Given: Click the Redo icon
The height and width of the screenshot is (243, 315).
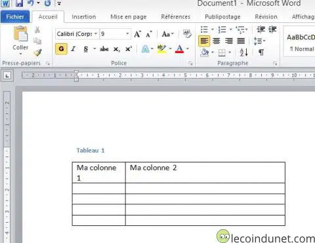Looking at the screenshot, I should pos(48,3).
